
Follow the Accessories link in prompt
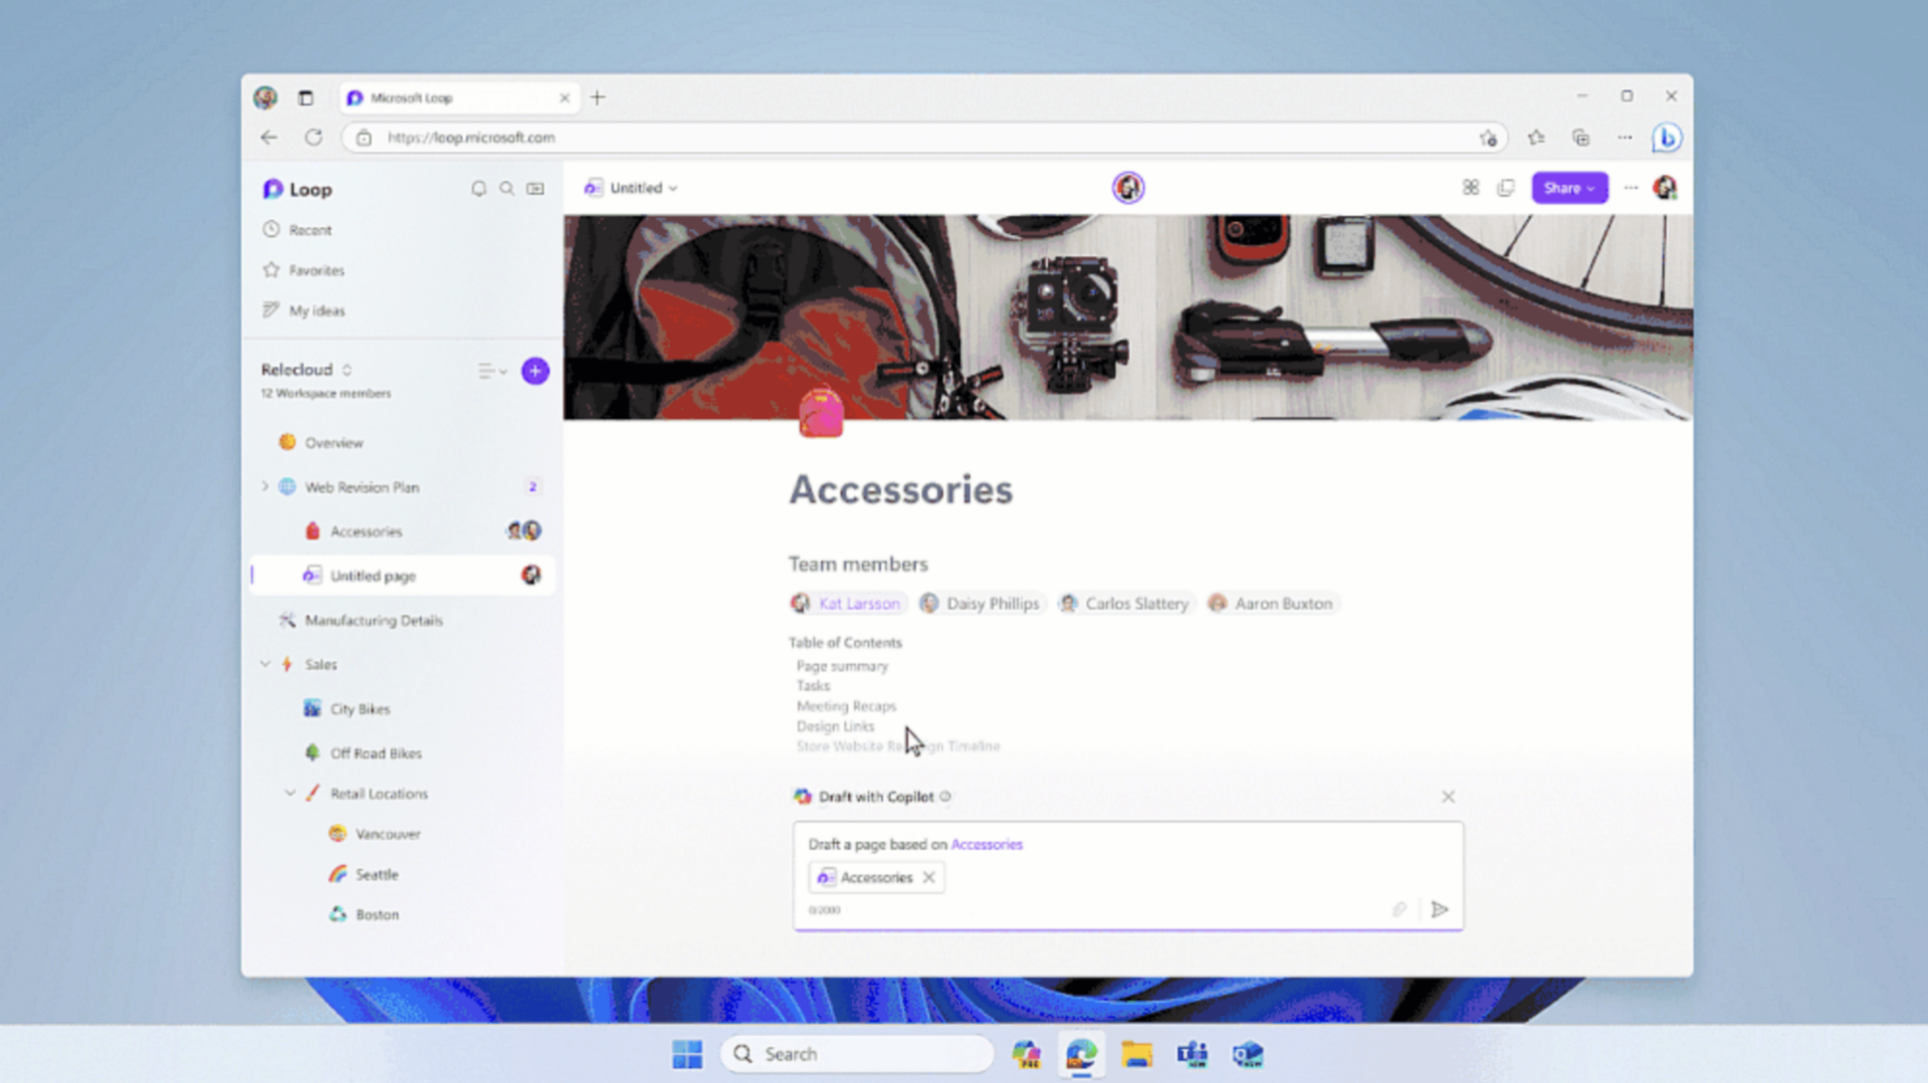pyautogui.click(x=986, y=844)
